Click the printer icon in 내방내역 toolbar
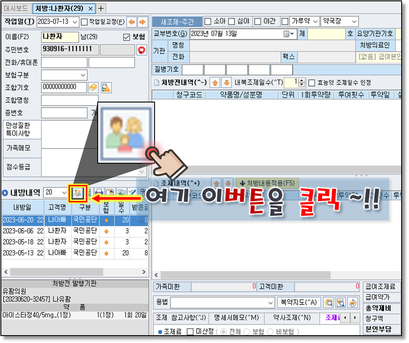 [99, 192]
